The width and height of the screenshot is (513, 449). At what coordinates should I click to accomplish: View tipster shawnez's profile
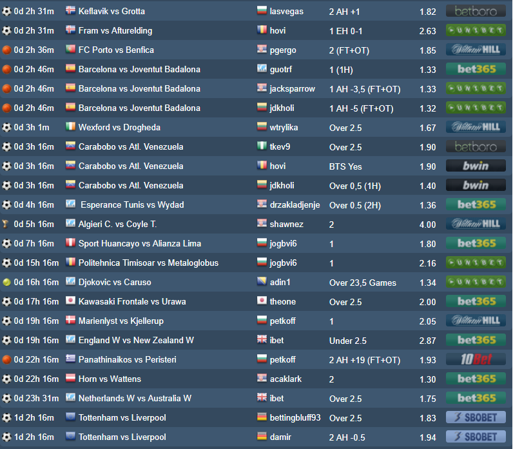tap(287, 224)
